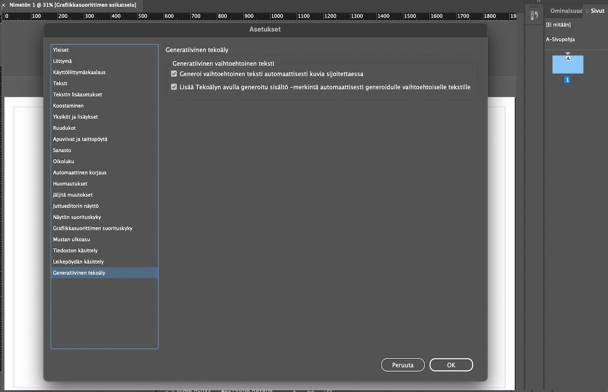This screenshot has height=392, width=608.
Task: Choose Tiedoston käsittely in the list
Action: coord(104,251)
